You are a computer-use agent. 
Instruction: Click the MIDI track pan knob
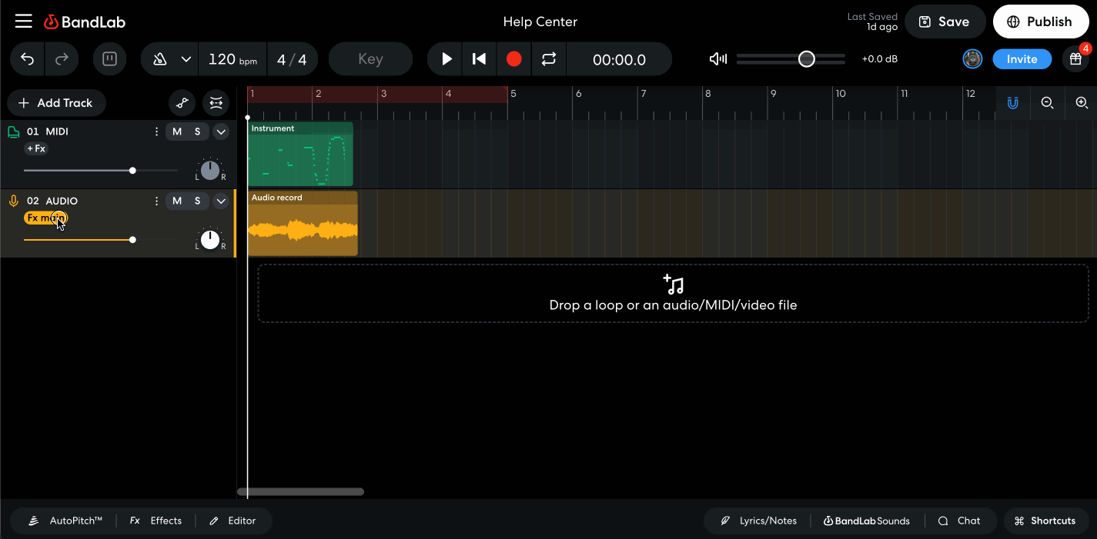210,171
